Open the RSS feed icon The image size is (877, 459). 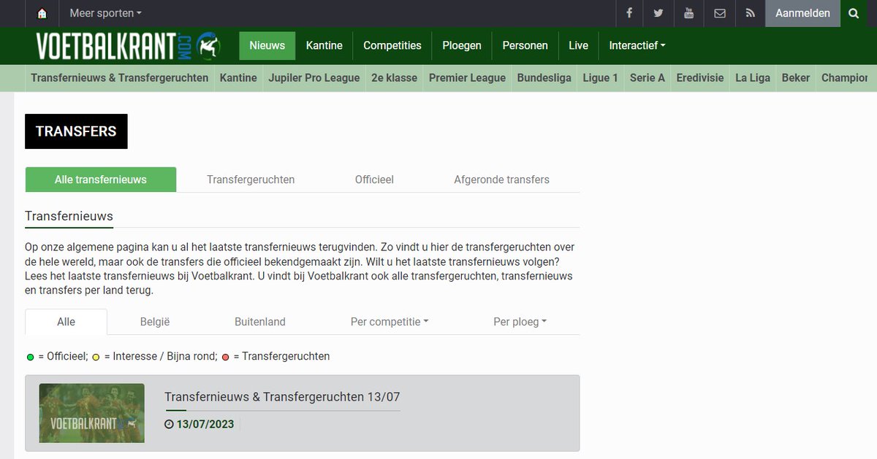(x=750, y=13)
